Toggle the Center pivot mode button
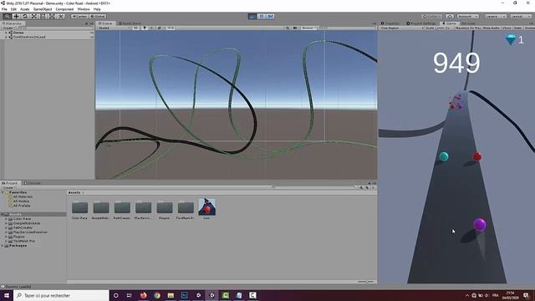 [x=80, y=17]
